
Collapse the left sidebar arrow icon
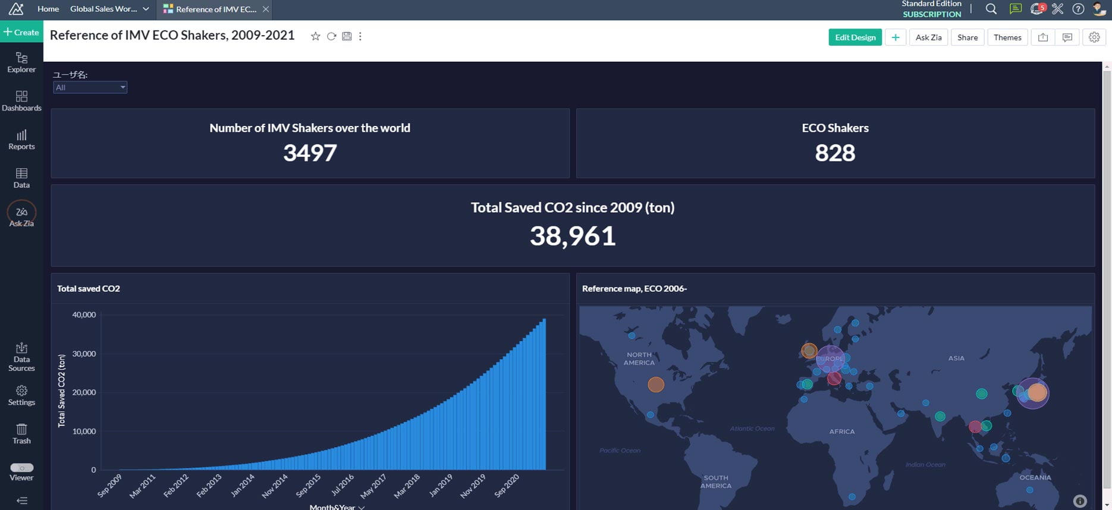point(22,500)
